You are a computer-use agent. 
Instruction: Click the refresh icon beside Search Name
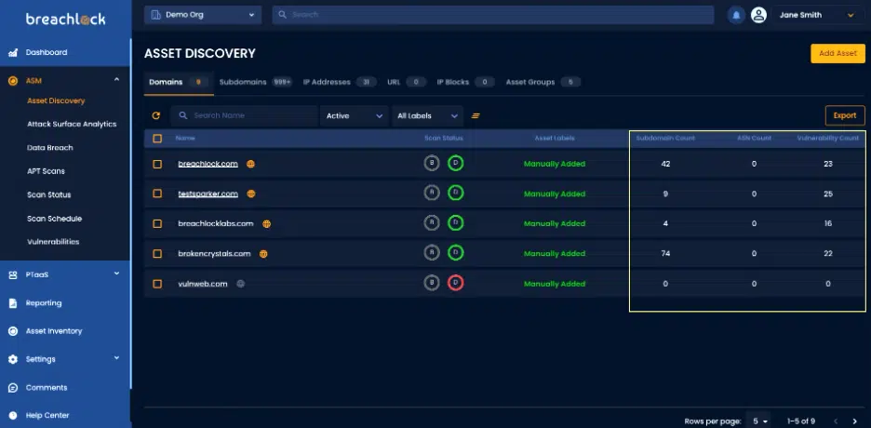click(156, 115)
